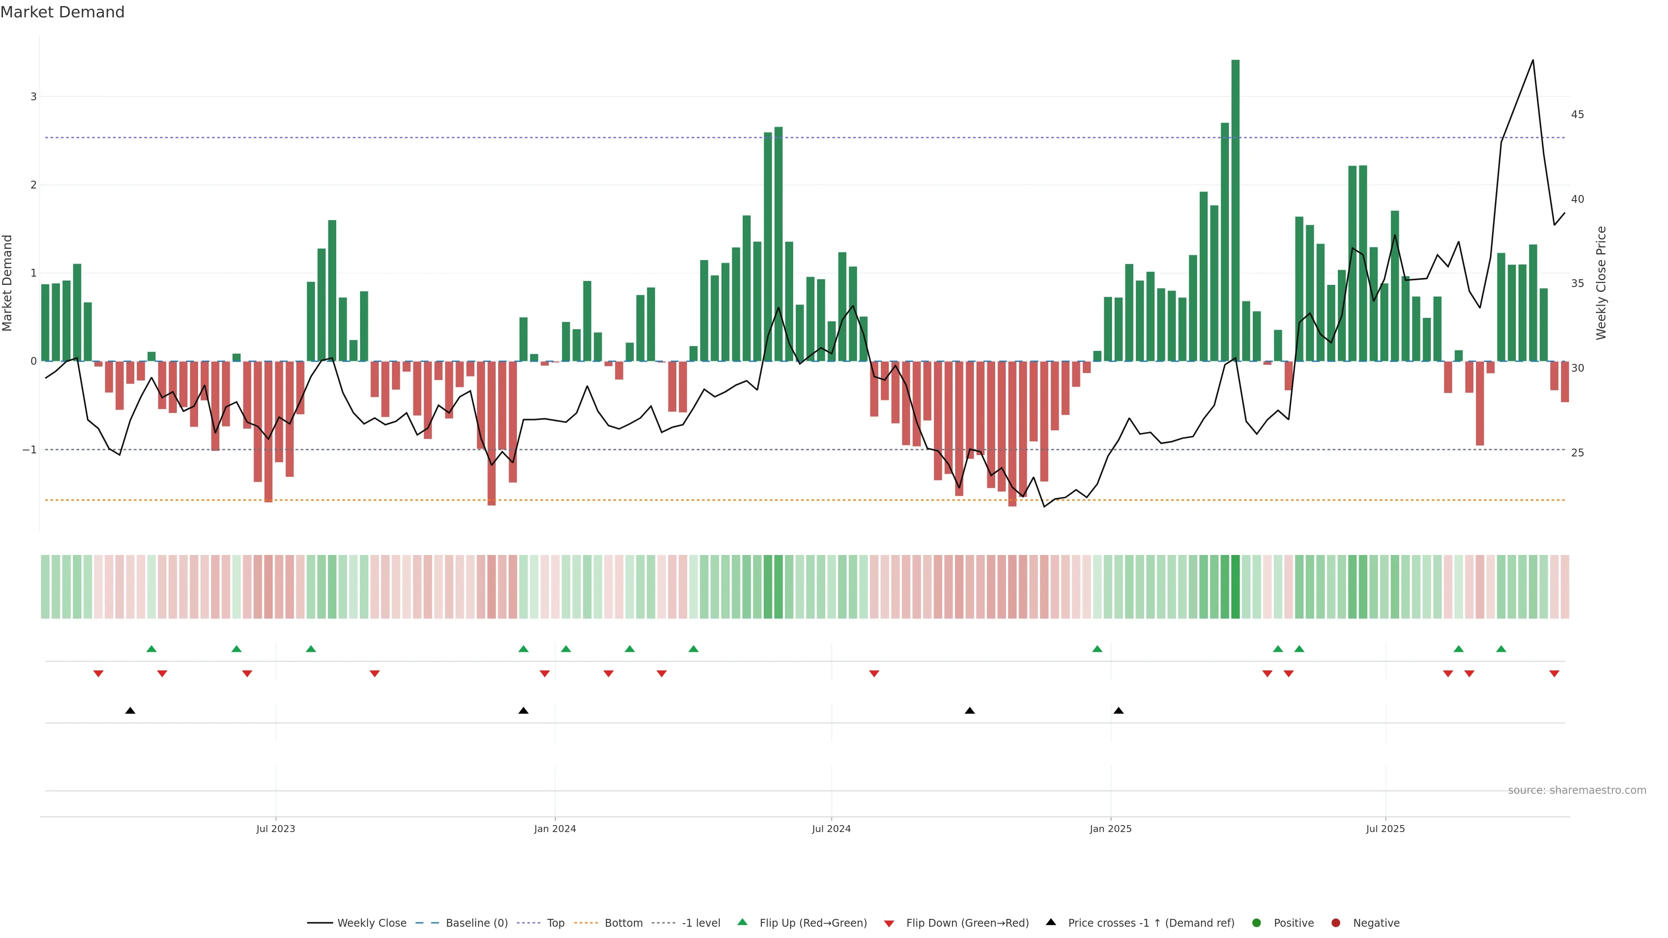The image size is (1668, 938).
Task: Click the sharemaestro.com source text
Action: click(1577, 790)
